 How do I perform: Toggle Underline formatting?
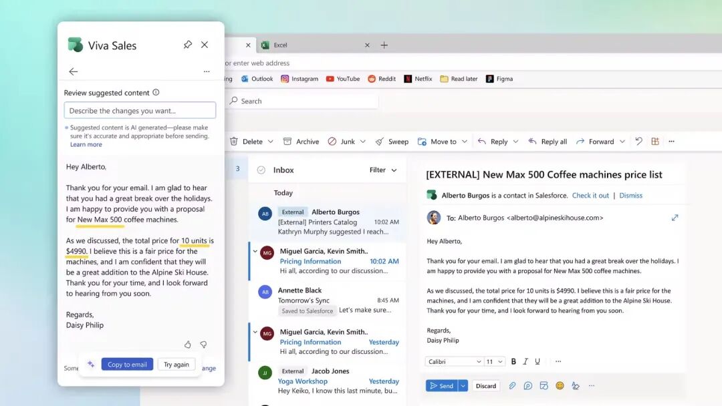pos(537,361)
